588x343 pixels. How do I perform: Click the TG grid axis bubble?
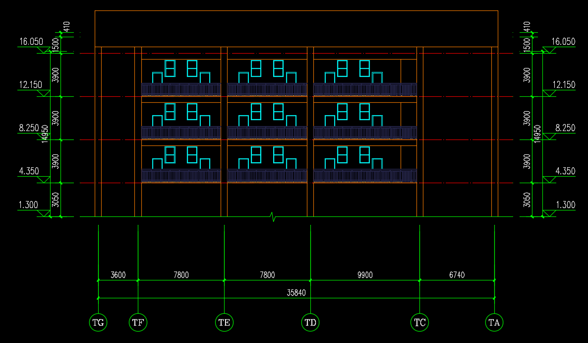pos(98,323)
